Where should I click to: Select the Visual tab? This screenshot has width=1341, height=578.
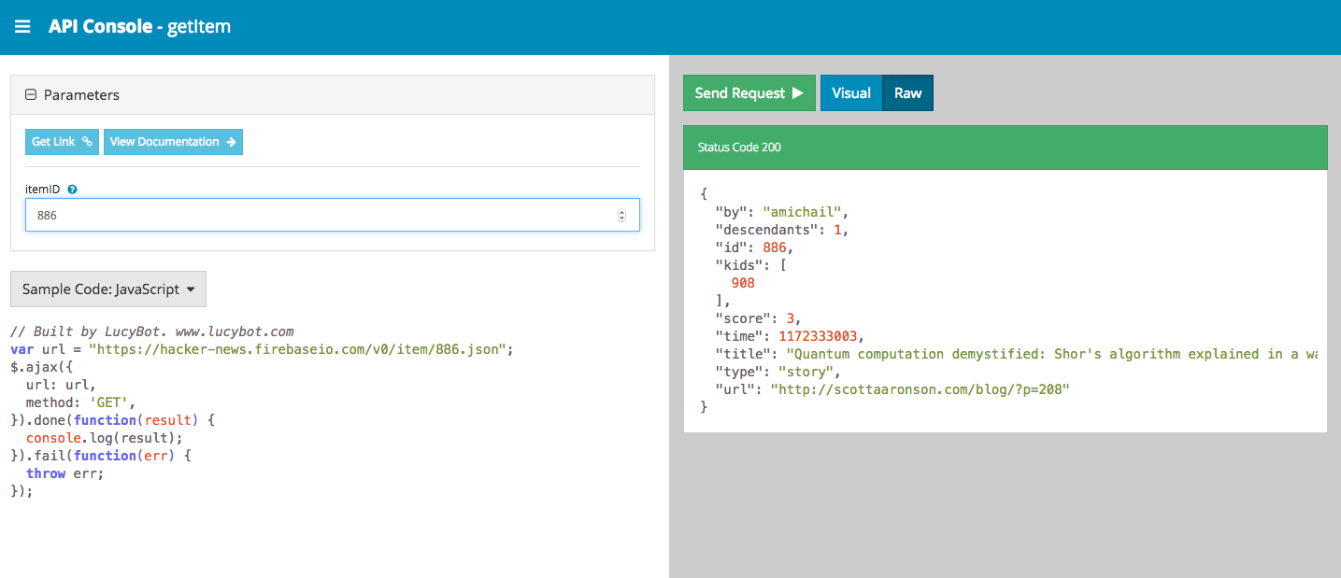point(851,92)
